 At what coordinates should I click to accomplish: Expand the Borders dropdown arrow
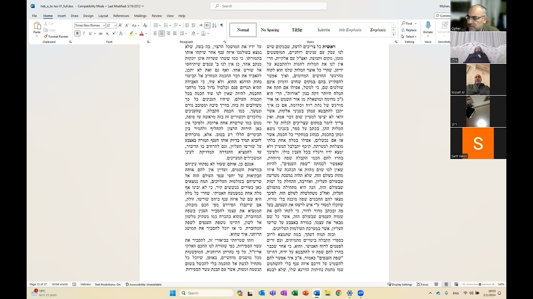[x=208, y=33]
